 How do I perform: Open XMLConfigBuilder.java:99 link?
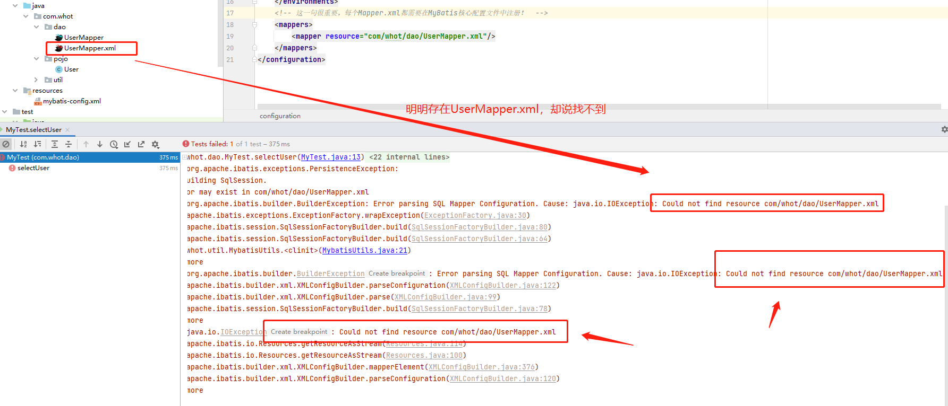pos(446,297)
